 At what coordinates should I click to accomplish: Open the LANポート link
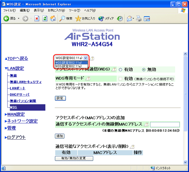[x=17, y=88]
